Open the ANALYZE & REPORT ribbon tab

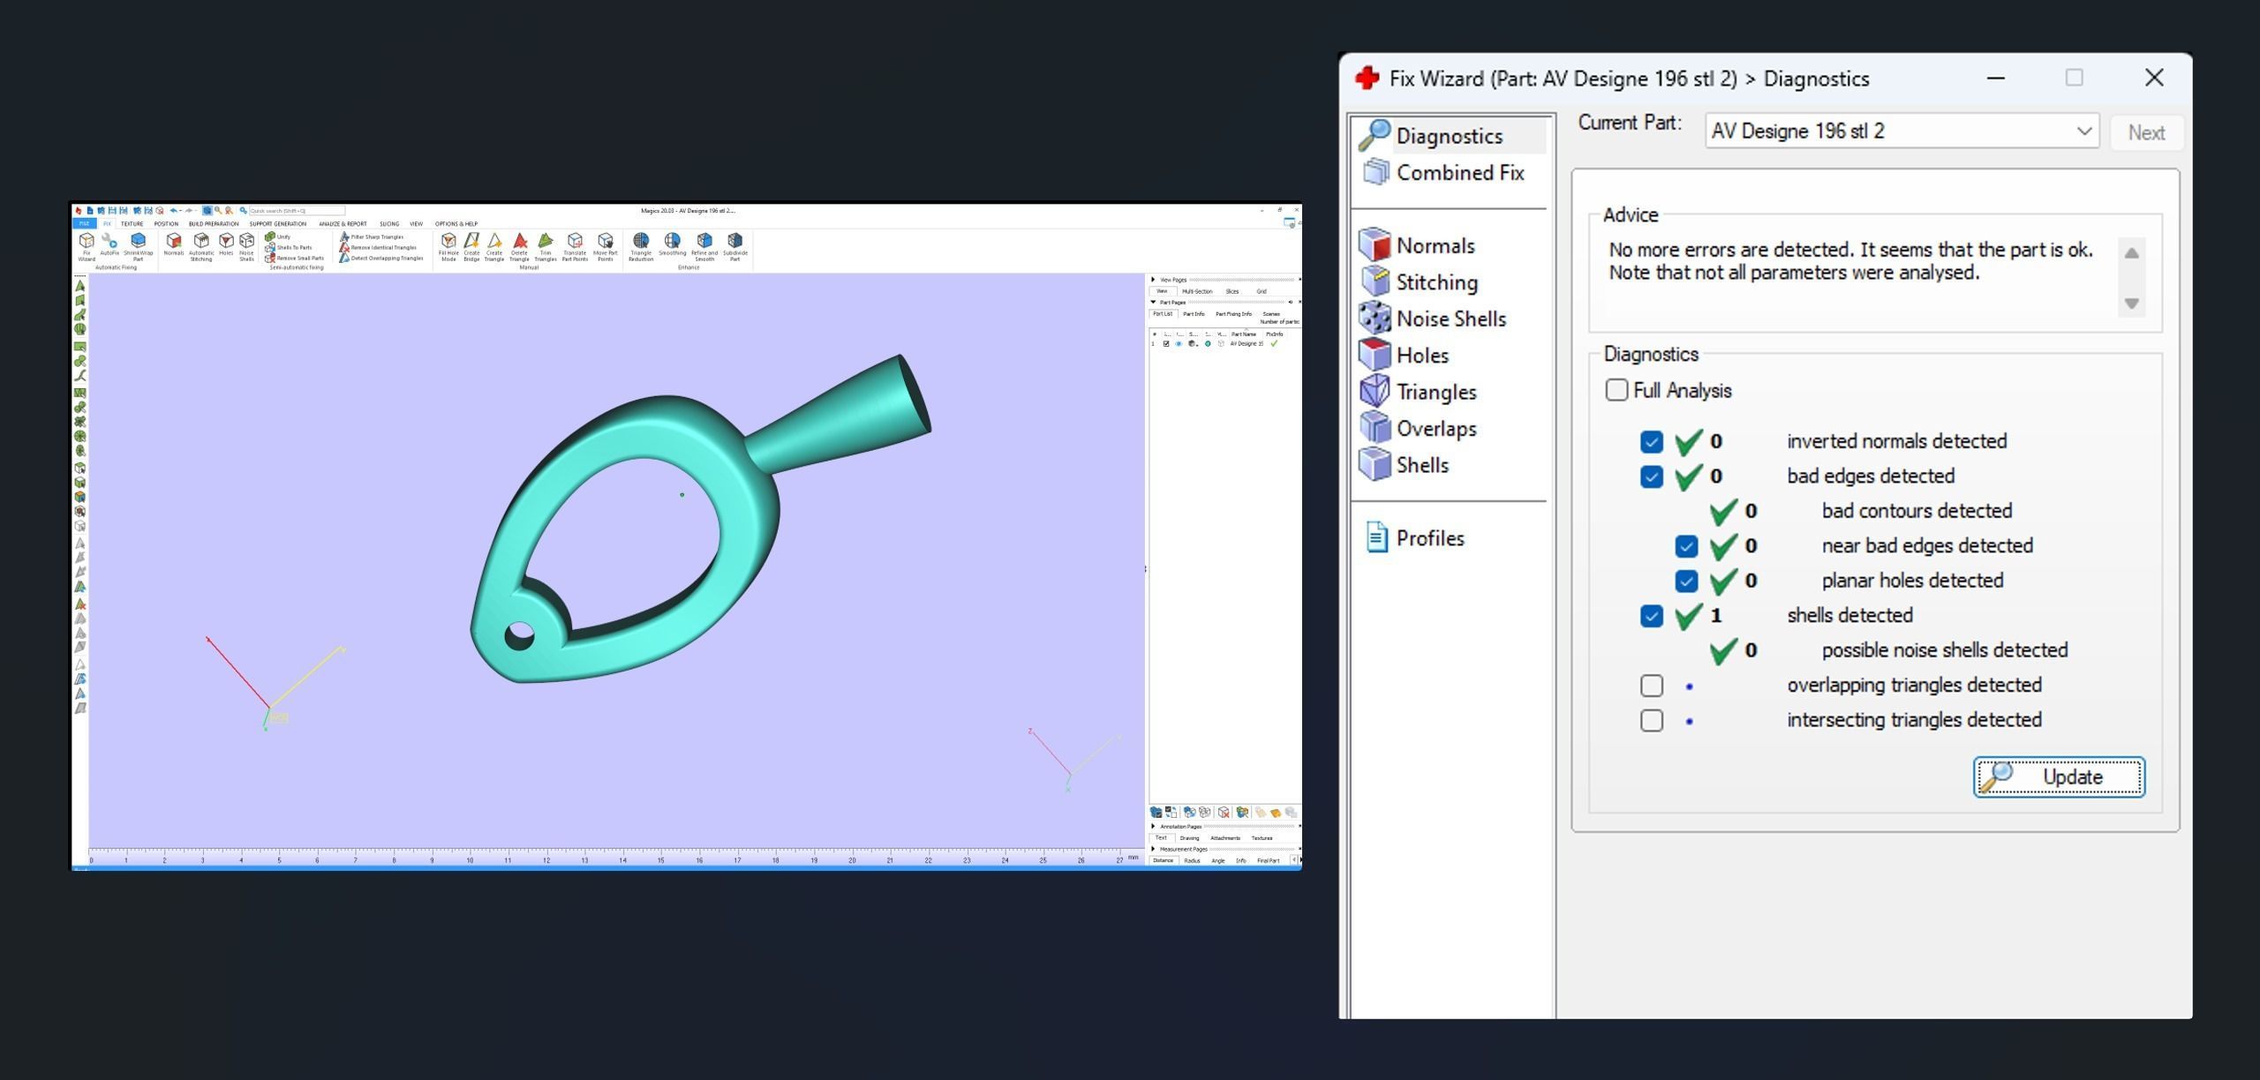point(343,224)
